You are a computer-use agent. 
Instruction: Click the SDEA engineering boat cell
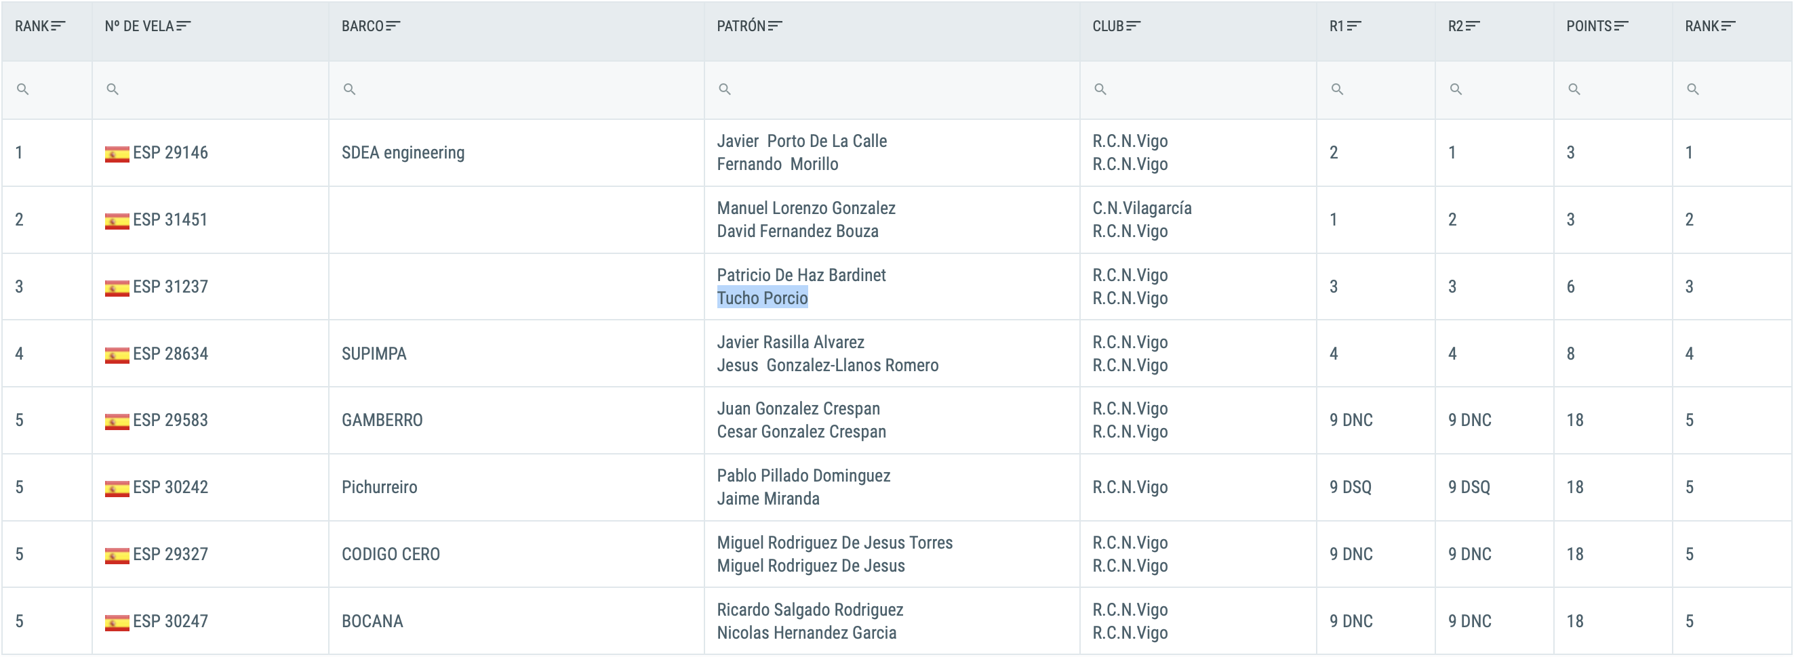[x=517, y=152]
